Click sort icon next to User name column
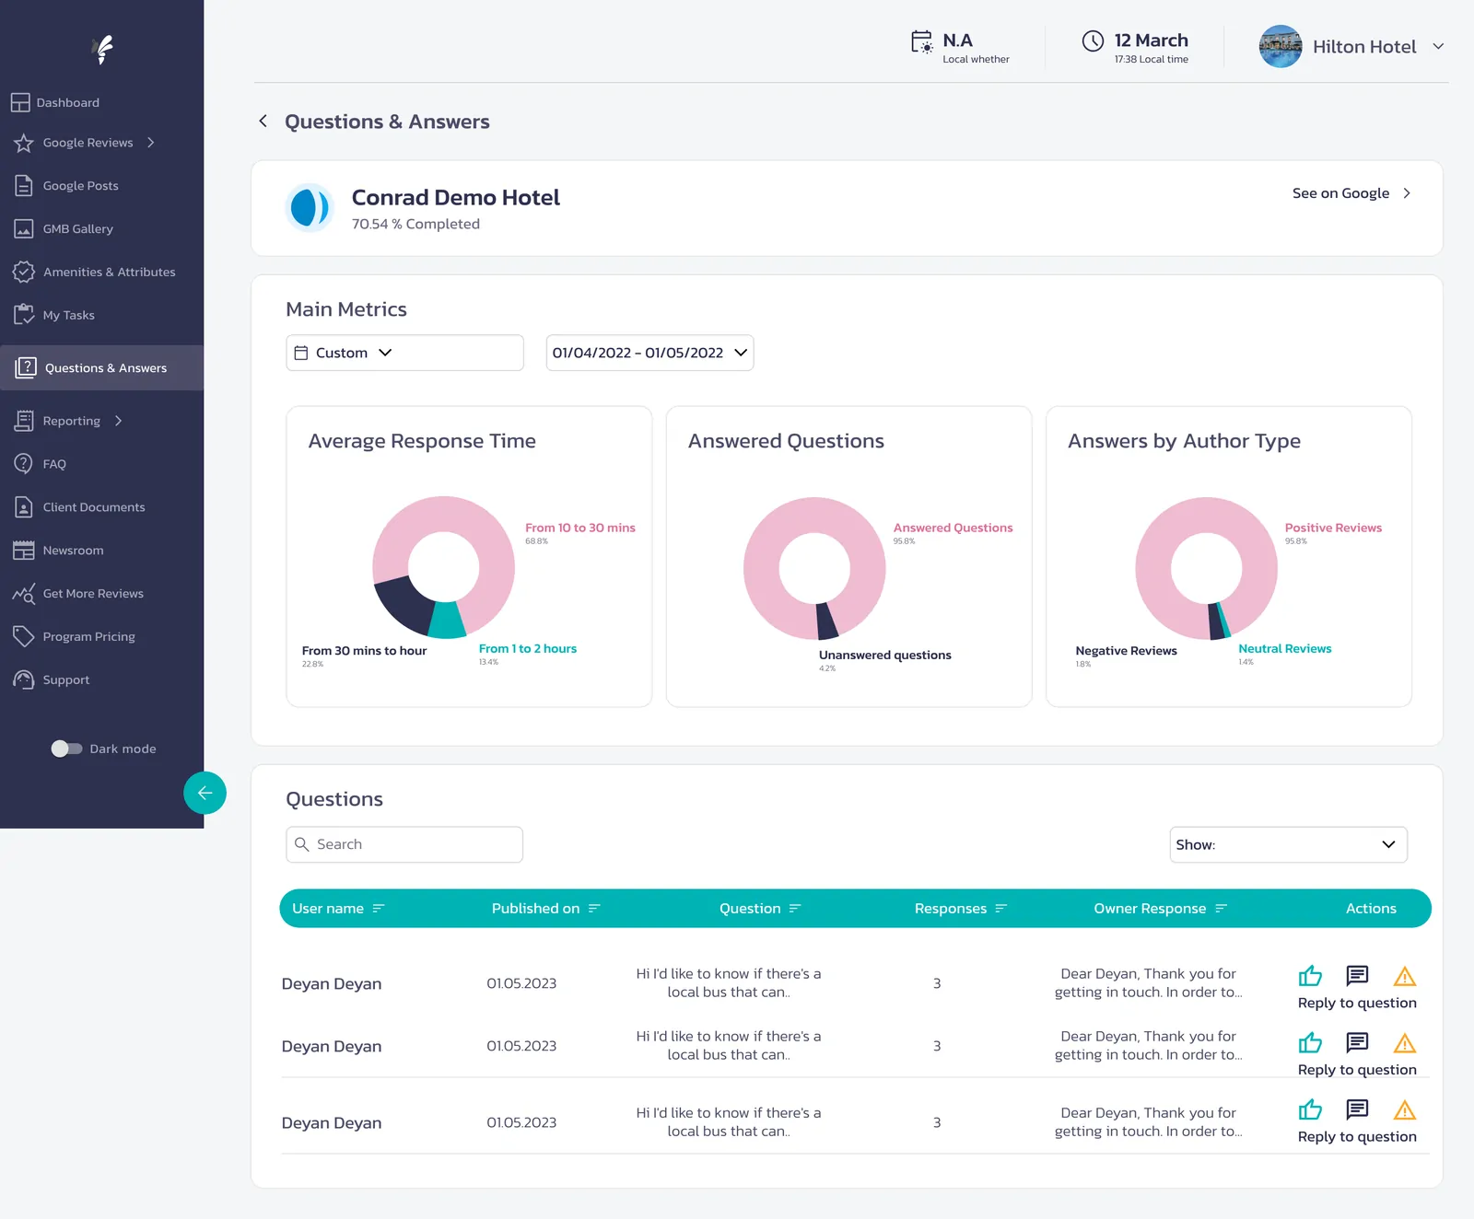The width and height of the screenshot is (1474, 1219). tap(378, 909)
